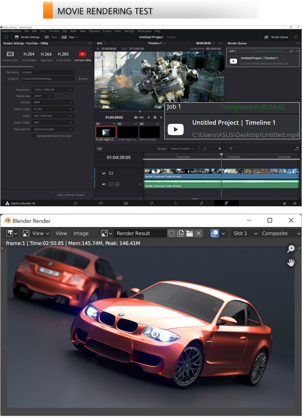Open the Cut page in DaVinci Resolve
Viewport: 302px width, 418px height.
pos(101,203)
